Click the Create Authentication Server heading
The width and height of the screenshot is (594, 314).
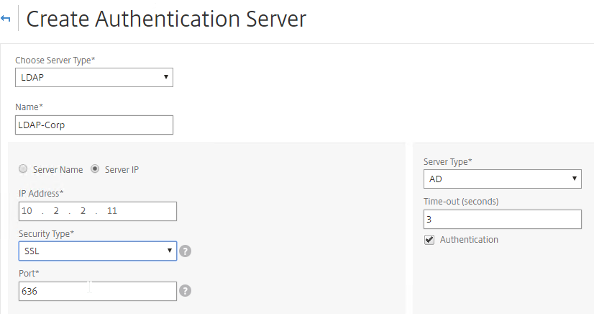pyautogui.click(x=166, y=19)
